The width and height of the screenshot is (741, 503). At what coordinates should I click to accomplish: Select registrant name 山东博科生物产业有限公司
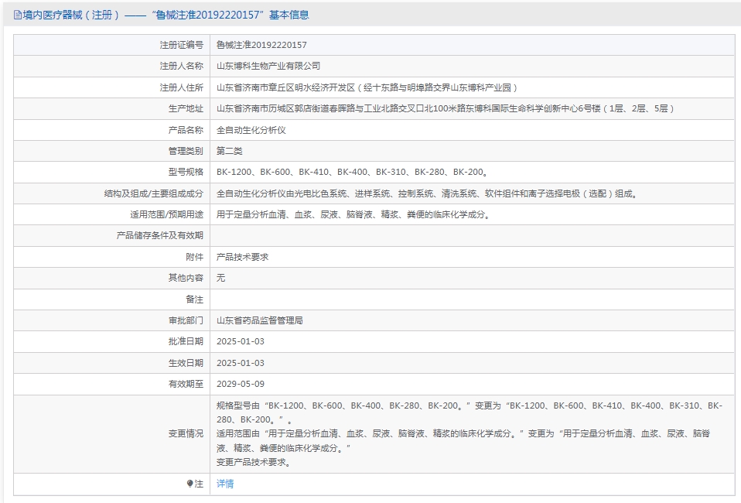(268, 67)
